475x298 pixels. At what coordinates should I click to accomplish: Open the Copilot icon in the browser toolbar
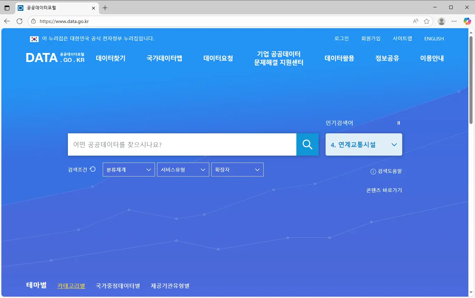pos(467,21)
